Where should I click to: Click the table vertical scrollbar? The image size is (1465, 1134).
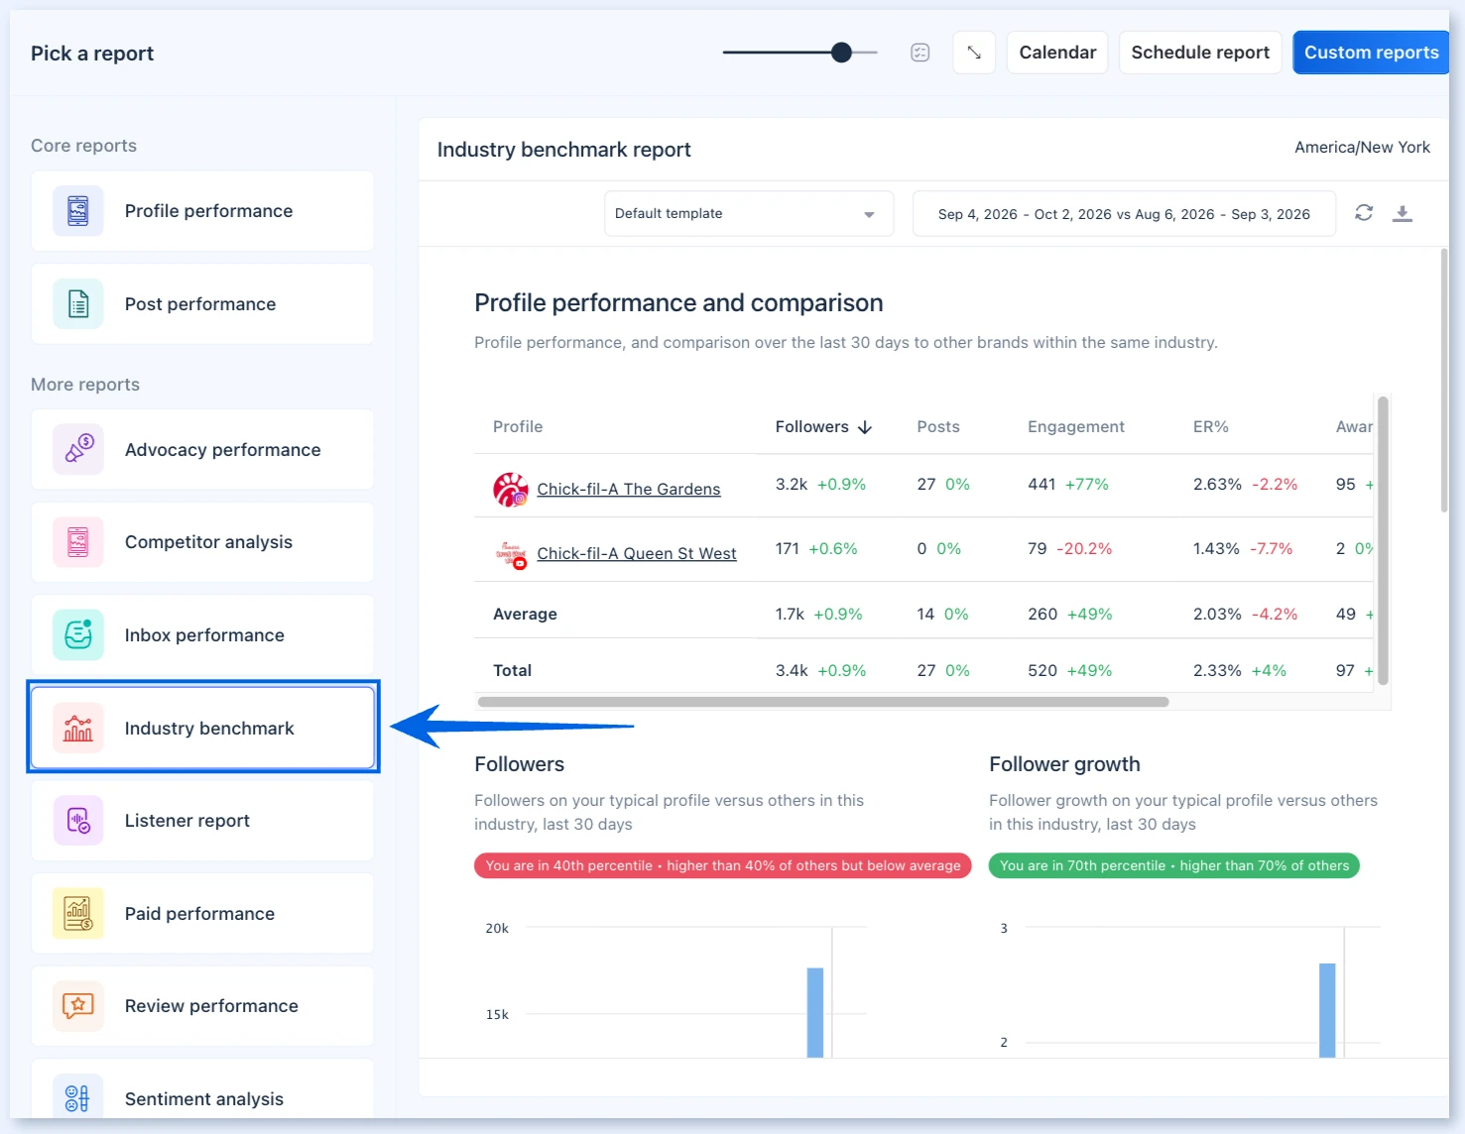click(1383, 541)
